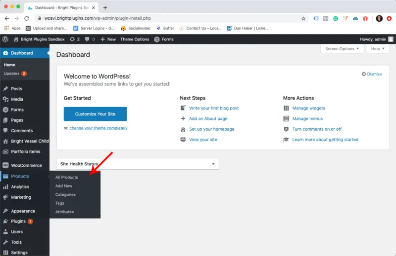Click Add an About page link
396x256 pixels.
click(x=208, y=118)
